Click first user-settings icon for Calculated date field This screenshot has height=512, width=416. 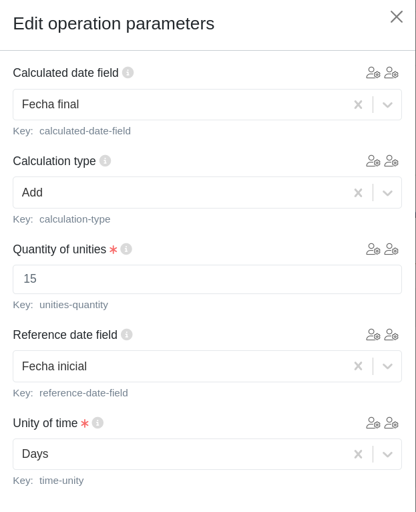point(373,73)
